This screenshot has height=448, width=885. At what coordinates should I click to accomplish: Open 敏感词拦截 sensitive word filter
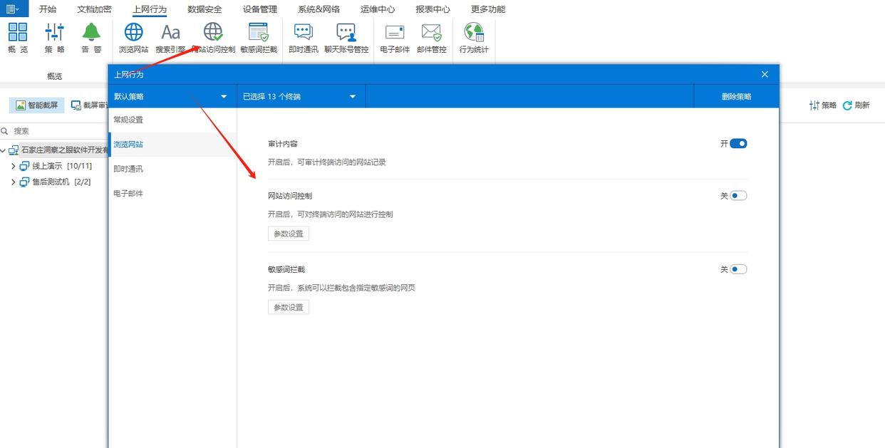coord(258,37)
